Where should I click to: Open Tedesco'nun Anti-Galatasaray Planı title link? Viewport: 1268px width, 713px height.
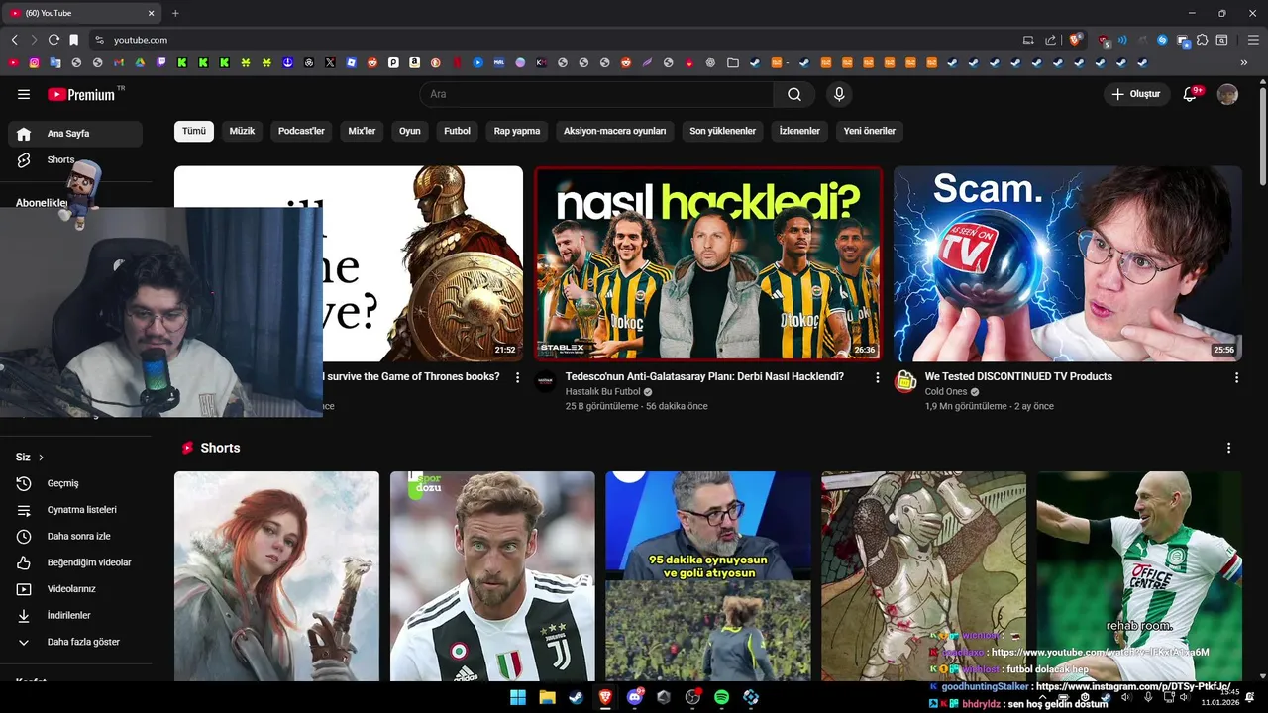point(704,376)
